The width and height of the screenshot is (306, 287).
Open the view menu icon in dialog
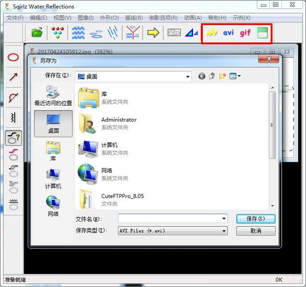[235, 76]
